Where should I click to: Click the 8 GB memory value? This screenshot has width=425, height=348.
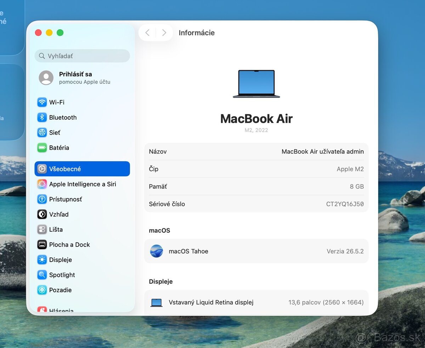pos(357,187)
